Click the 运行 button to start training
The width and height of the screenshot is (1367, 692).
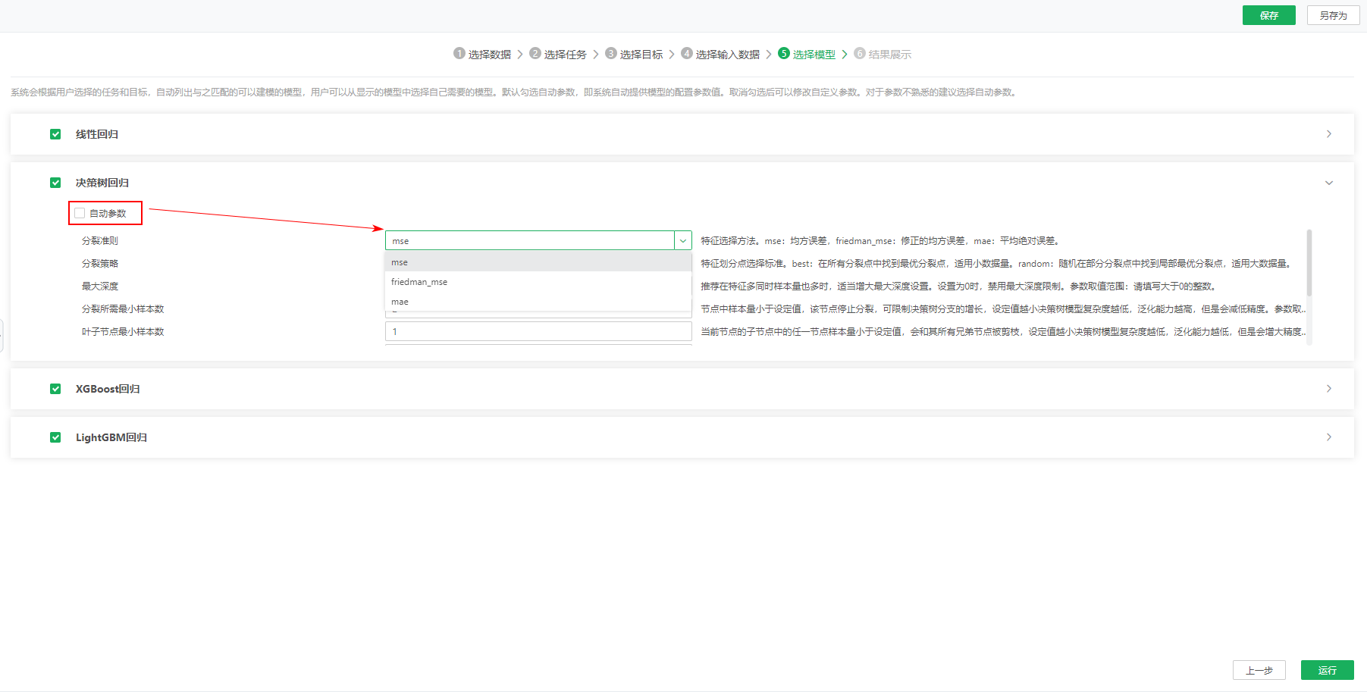[x=1328, y=670]
